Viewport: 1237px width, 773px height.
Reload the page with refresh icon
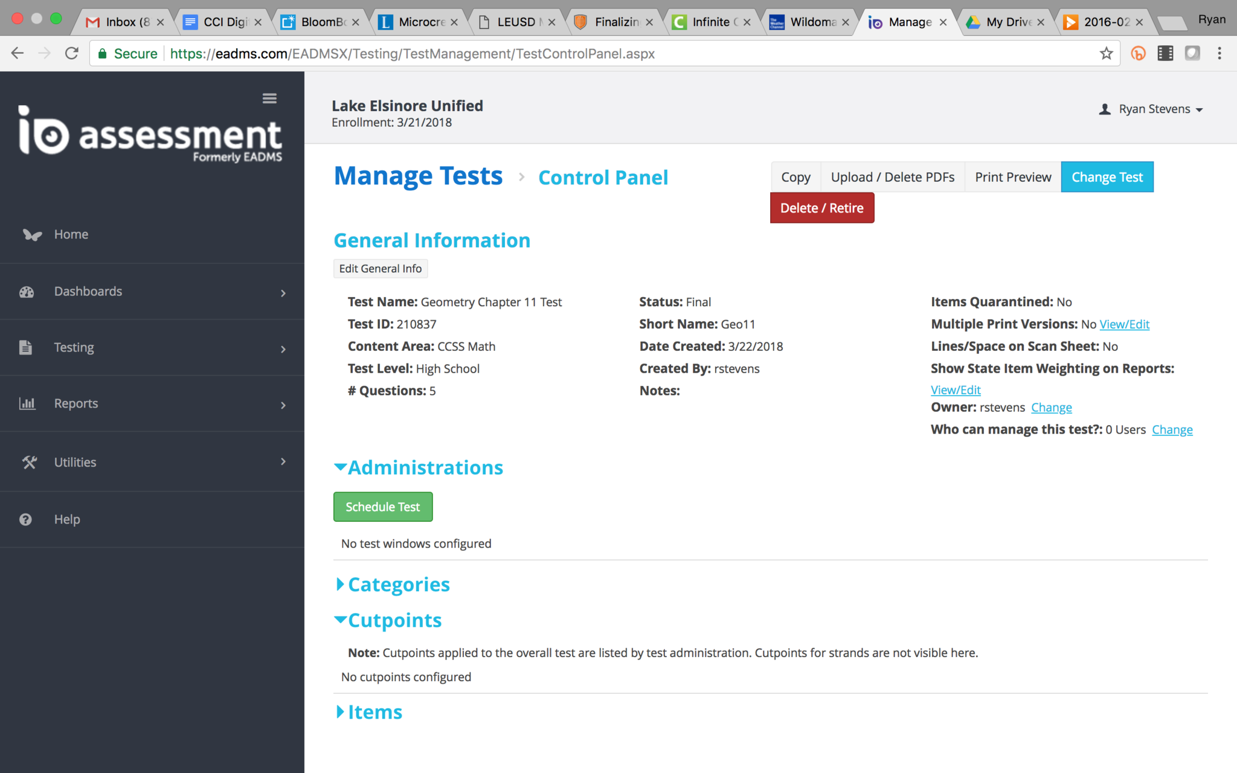(72, 54)
